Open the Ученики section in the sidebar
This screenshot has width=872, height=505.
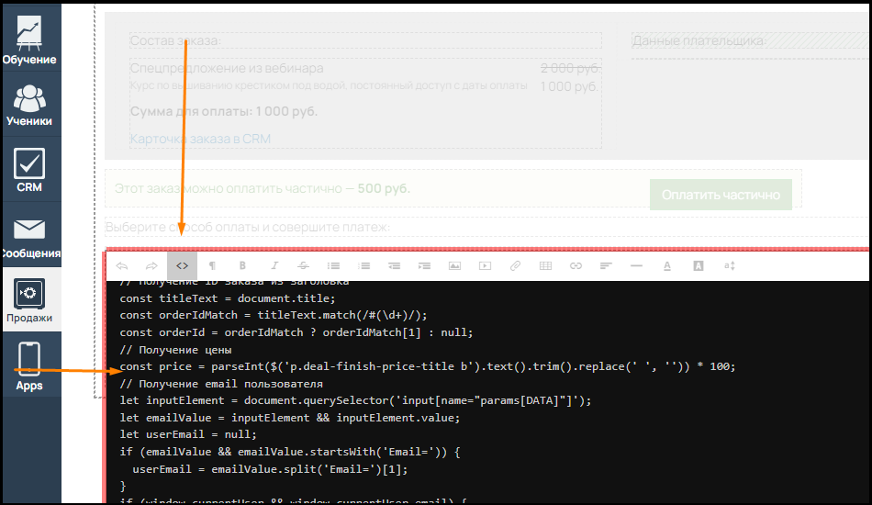[x=30, y=105]
